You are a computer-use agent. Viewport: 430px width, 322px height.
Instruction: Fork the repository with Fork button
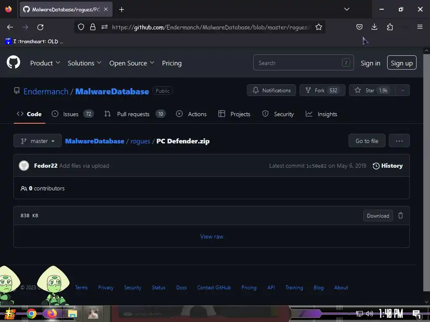click(x=322, y=91)
